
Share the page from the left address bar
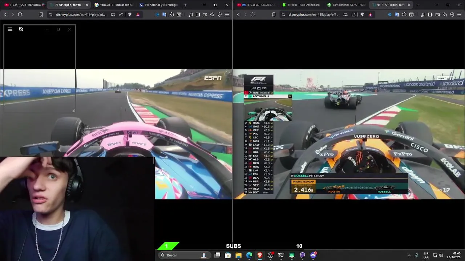pos(121,14)
